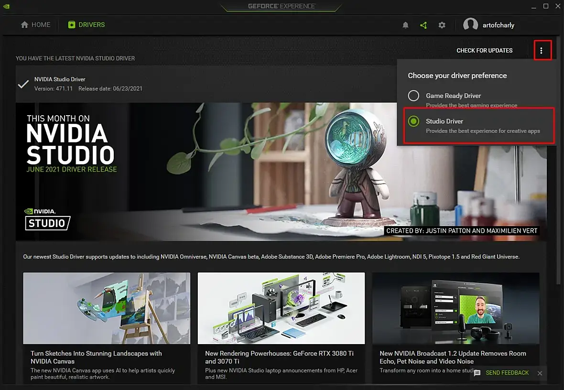This screenshot has width=564, height=390.
Task: Click 'YOU HAVE THE LATEST NVIDIA STUDIO DRIVER' text
Action: (x=75, y=58)
